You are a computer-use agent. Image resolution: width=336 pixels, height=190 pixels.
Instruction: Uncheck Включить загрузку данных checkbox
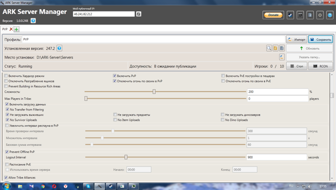(x=7, y=104)
